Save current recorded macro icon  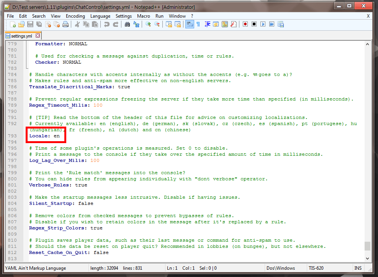click(x=281, y=25)
